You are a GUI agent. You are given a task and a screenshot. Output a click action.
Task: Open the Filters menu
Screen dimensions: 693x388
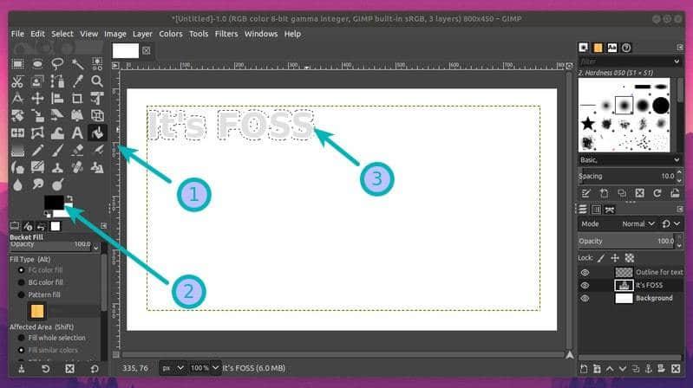point(226,34)
